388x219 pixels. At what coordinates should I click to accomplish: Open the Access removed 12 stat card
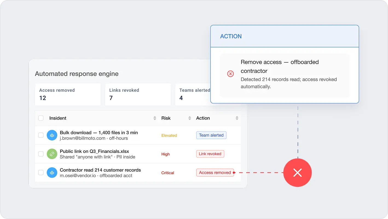tap(68, 94)
